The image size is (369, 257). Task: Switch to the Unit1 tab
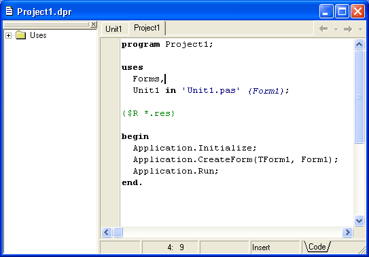(113, 29)
